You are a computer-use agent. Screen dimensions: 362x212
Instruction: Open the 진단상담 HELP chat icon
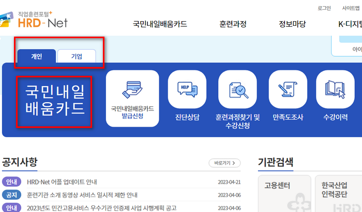(x=187, y=89)
